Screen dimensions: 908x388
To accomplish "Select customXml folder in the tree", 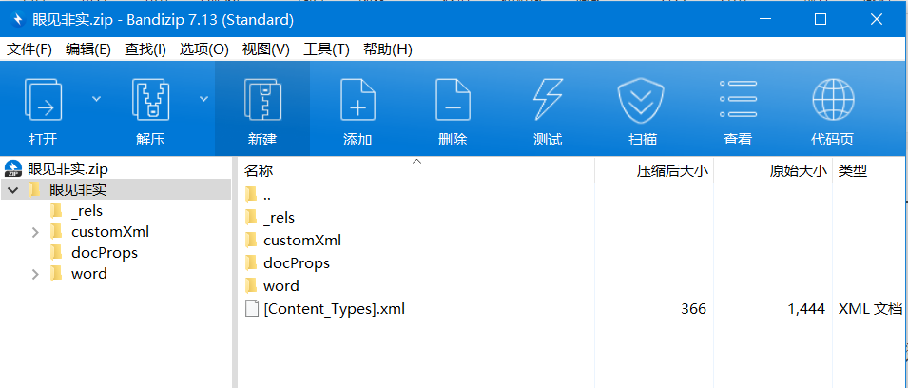I will 110,232.
